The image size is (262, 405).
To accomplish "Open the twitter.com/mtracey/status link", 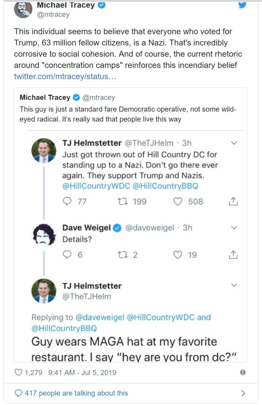I will (65, 76).
